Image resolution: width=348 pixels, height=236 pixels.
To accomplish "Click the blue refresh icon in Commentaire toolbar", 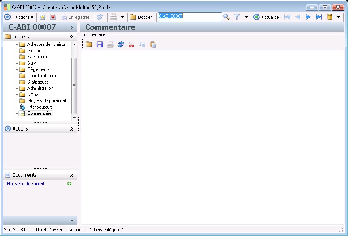I will [121, 44].
